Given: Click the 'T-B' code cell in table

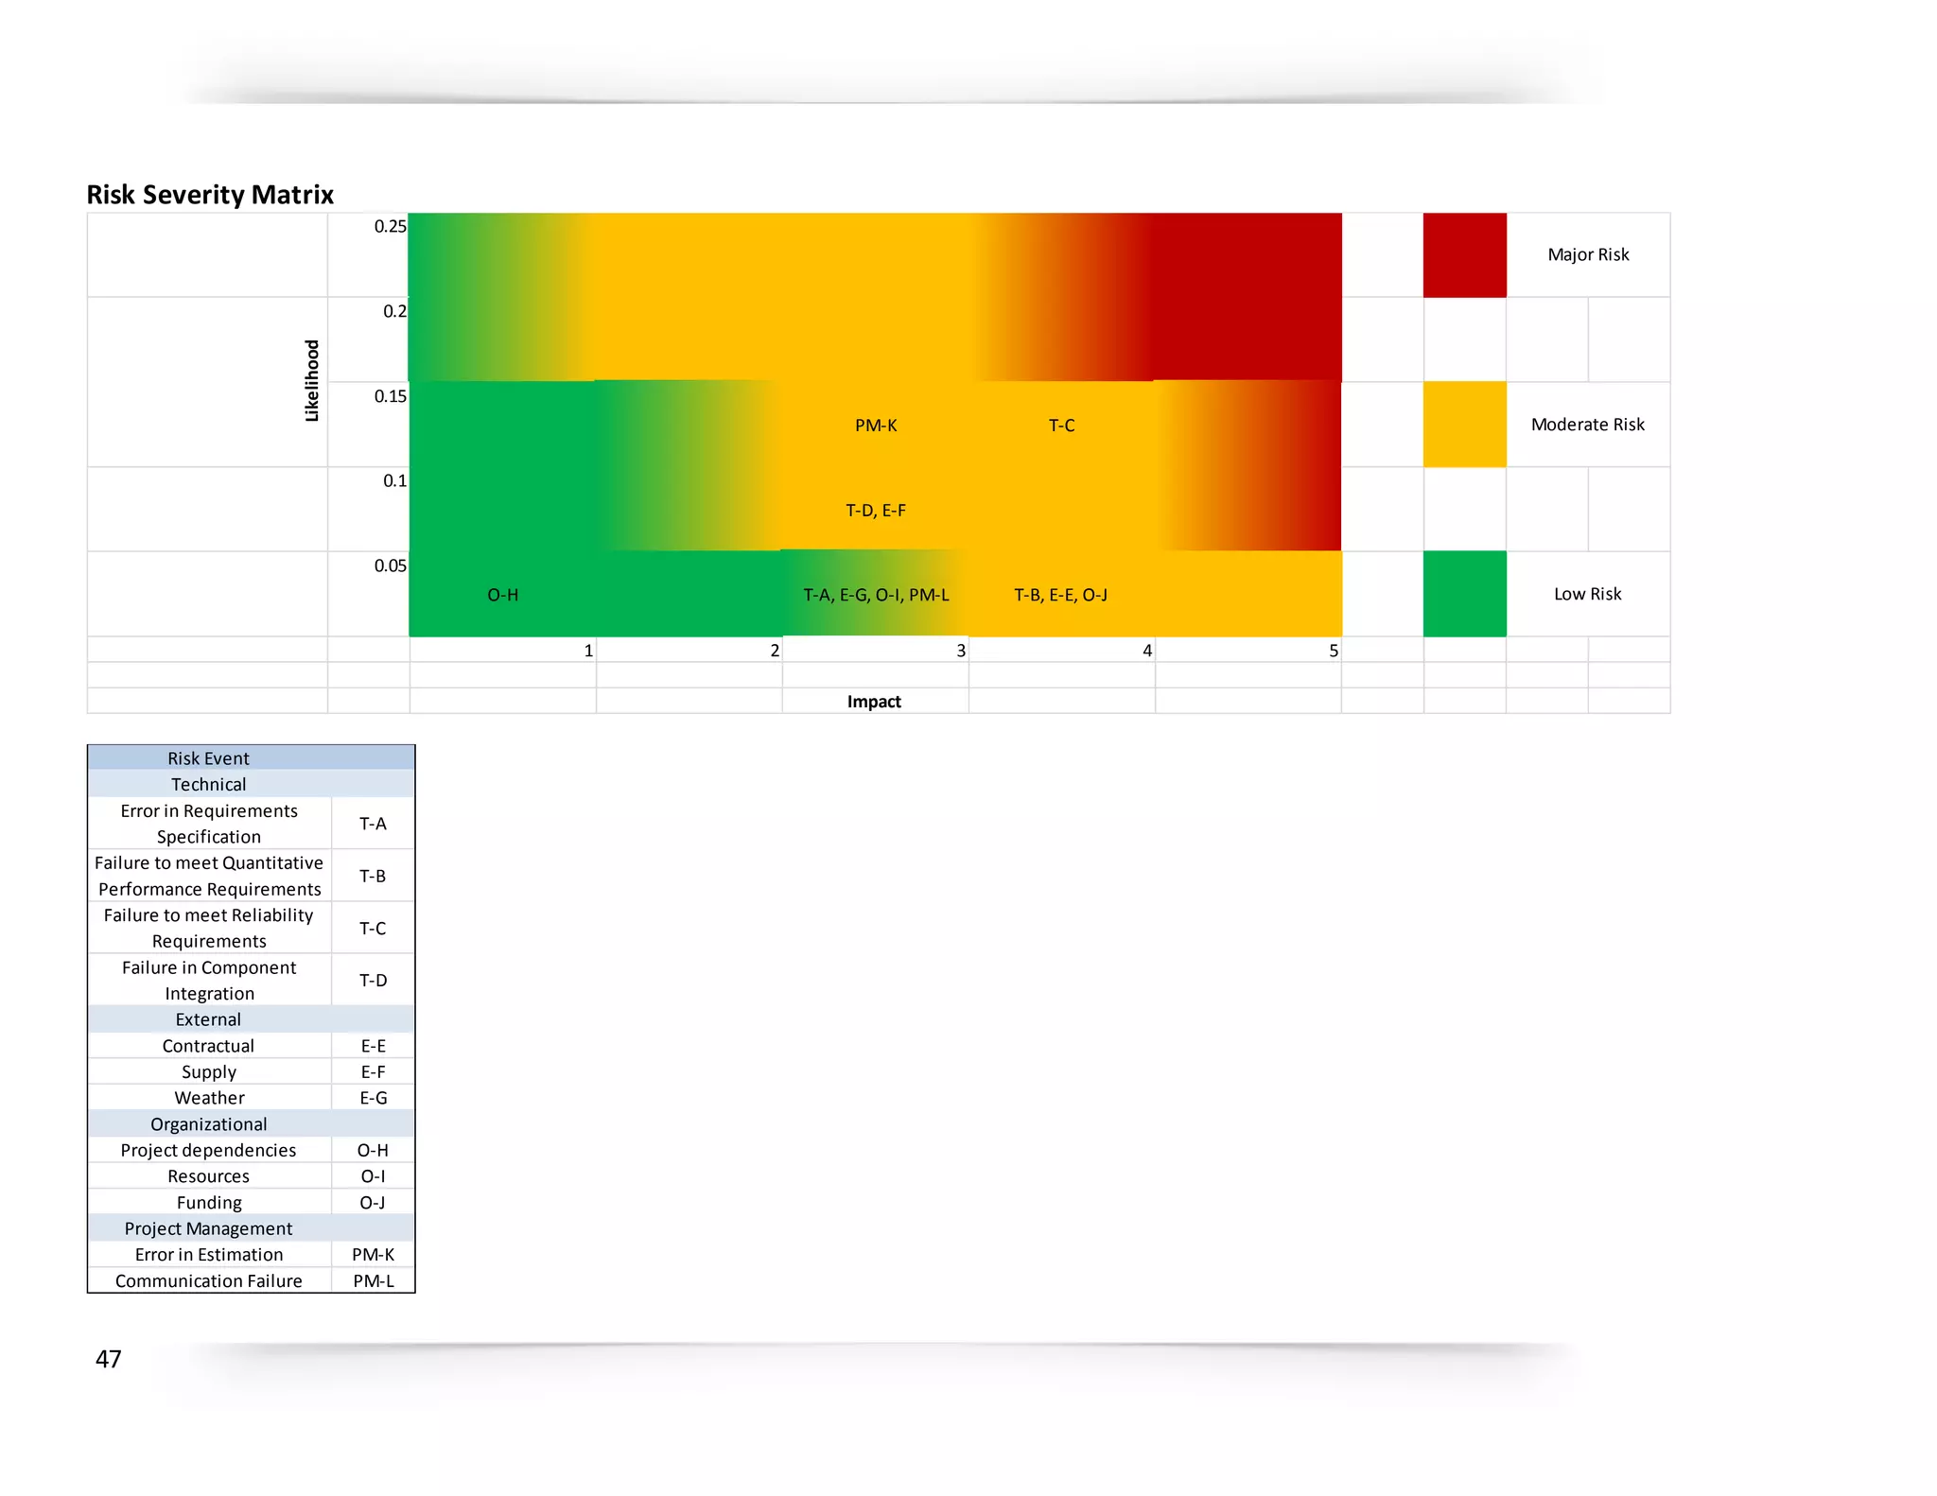Looking at the screenshot, I should click(x=373, y=876).
